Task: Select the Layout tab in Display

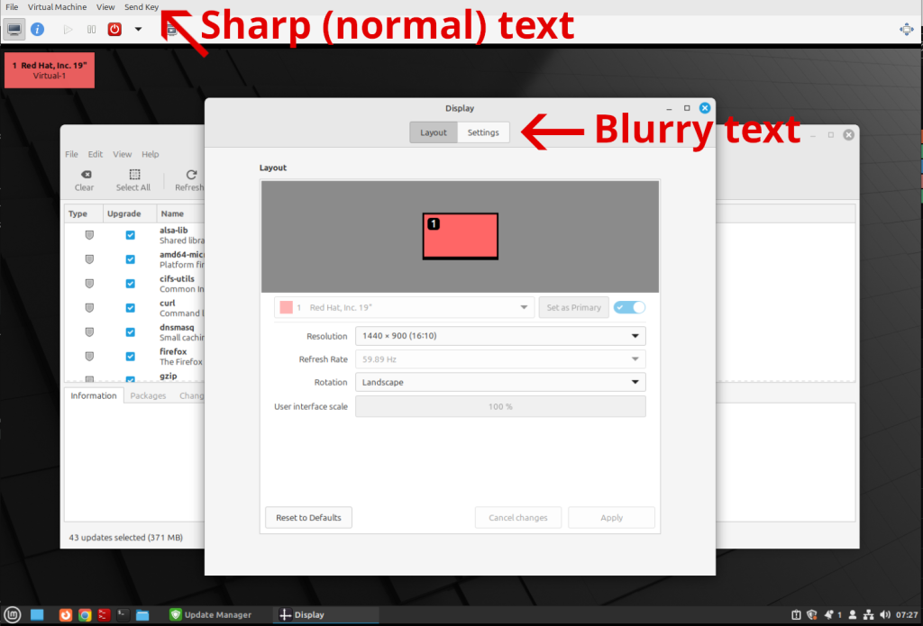Action: 434,132
